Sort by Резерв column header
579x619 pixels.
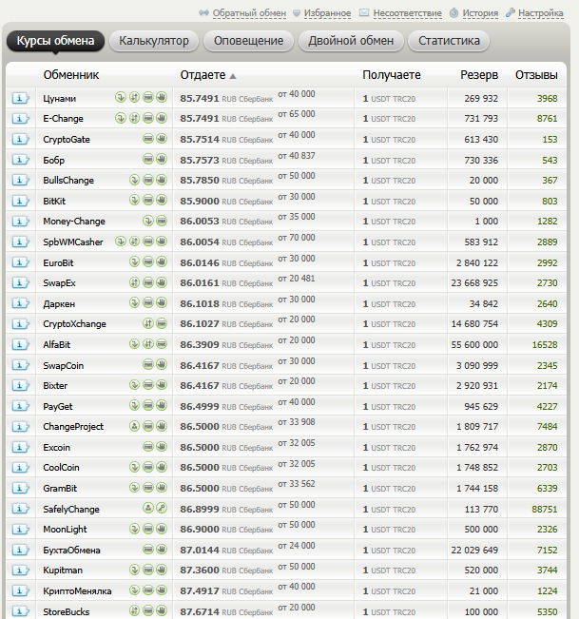[x=479, y=75]
